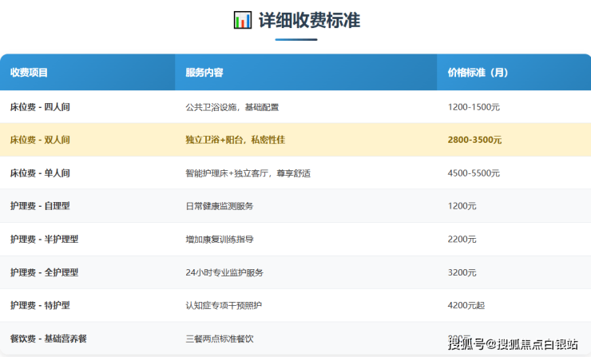Click the 4500-5500元 price cell
The width and height of the screenshot is (591, 357).
474,173
